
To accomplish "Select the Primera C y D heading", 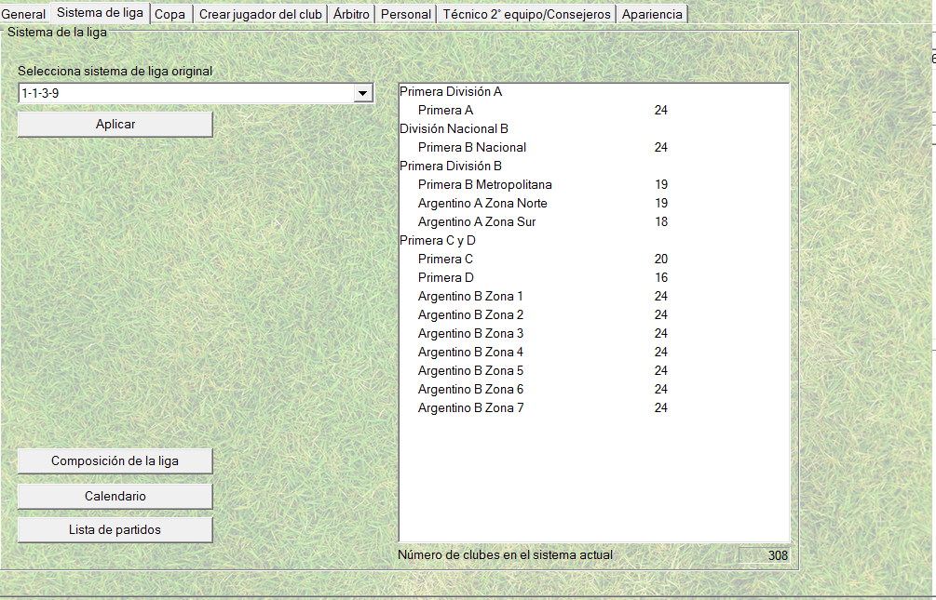I will (438, 240).
